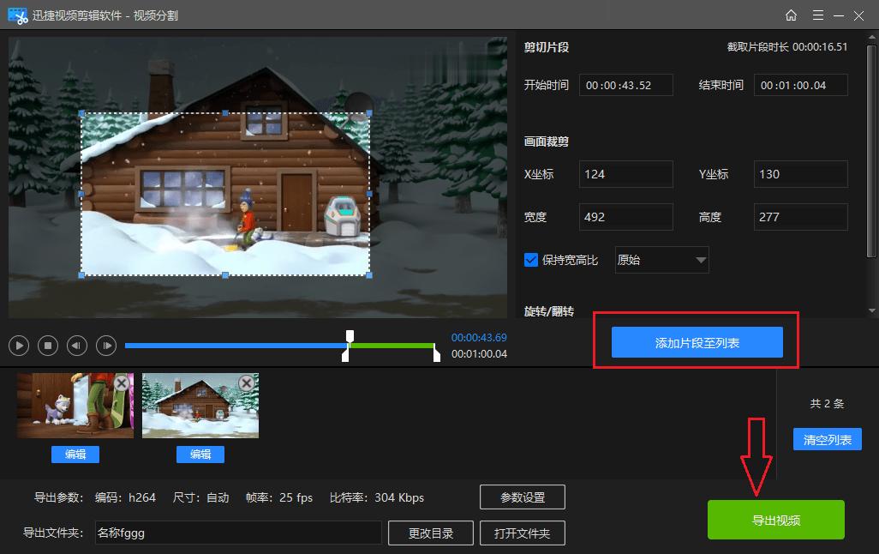Click the 截取片段时长 00:00:16.51 text

coord(787,46)
